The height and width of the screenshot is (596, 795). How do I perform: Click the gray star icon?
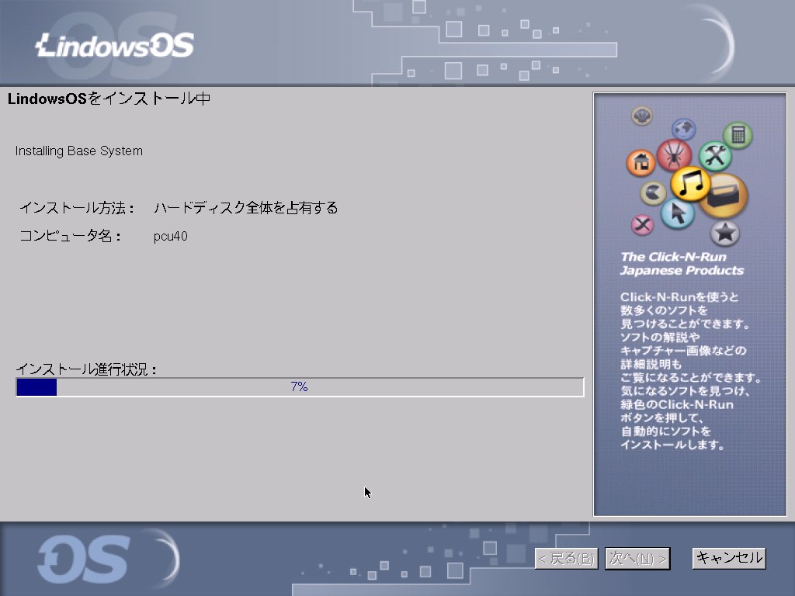724,233
